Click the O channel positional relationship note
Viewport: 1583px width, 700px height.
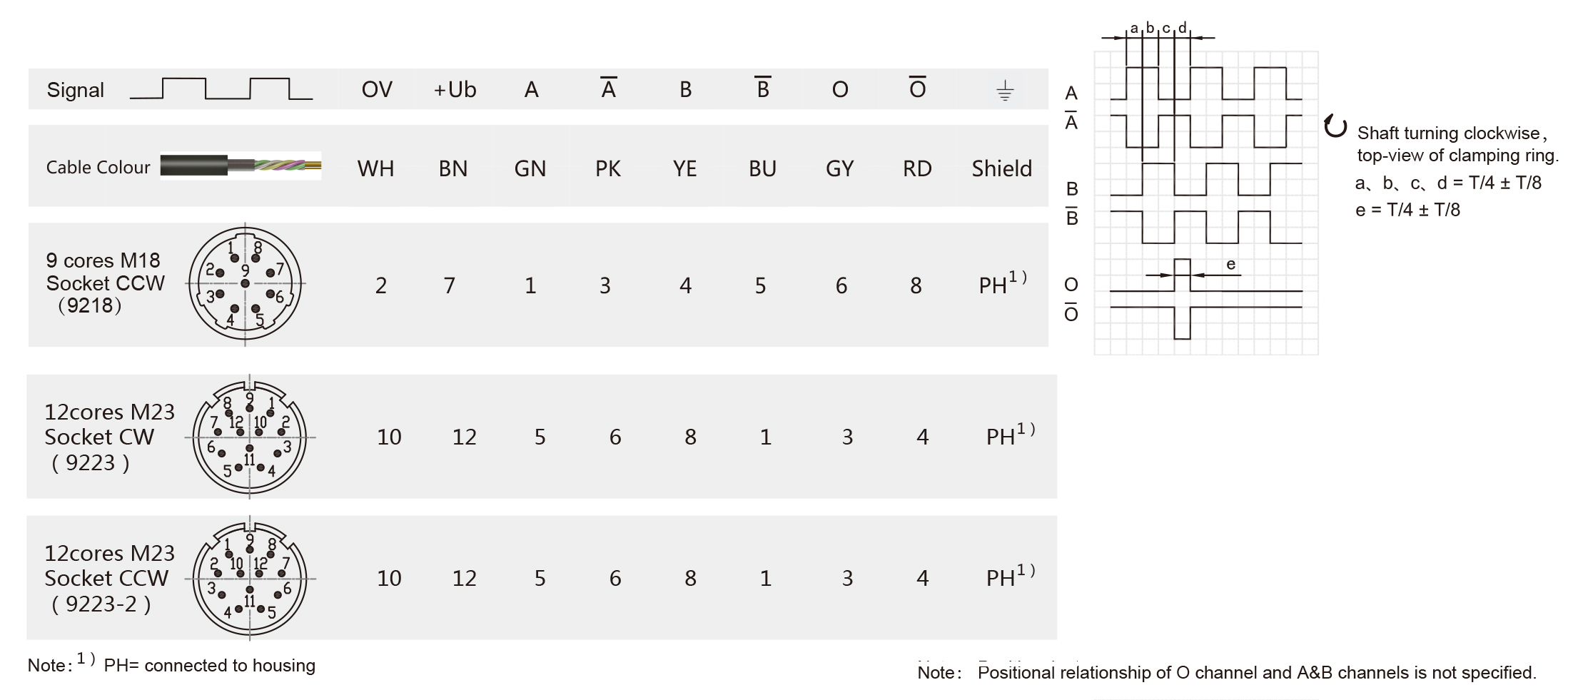point(1256,672)
